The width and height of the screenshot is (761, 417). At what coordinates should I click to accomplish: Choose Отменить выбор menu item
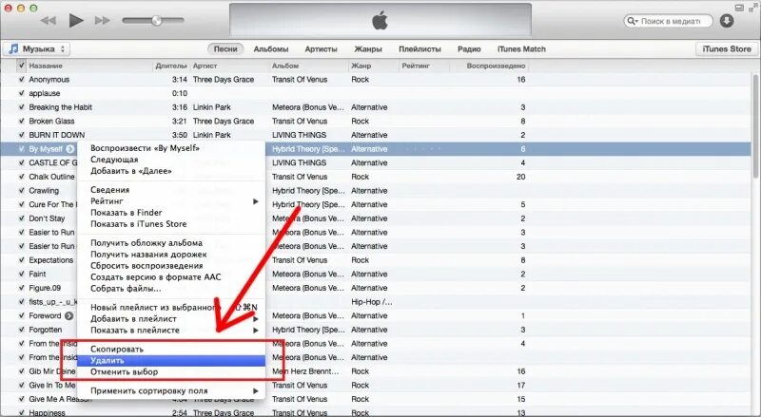tap(171, 371)
